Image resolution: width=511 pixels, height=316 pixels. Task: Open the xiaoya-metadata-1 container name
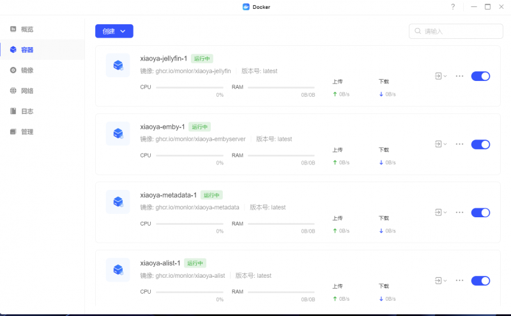168,195
